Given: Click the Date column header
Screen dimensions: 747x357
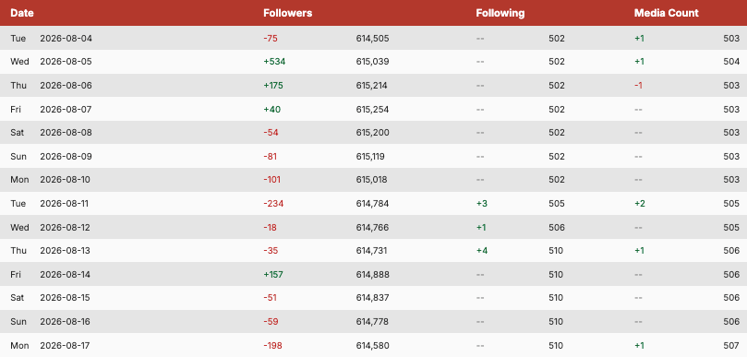Looking at the screenshot, I should pyautogui.click(x=22, y=13).
